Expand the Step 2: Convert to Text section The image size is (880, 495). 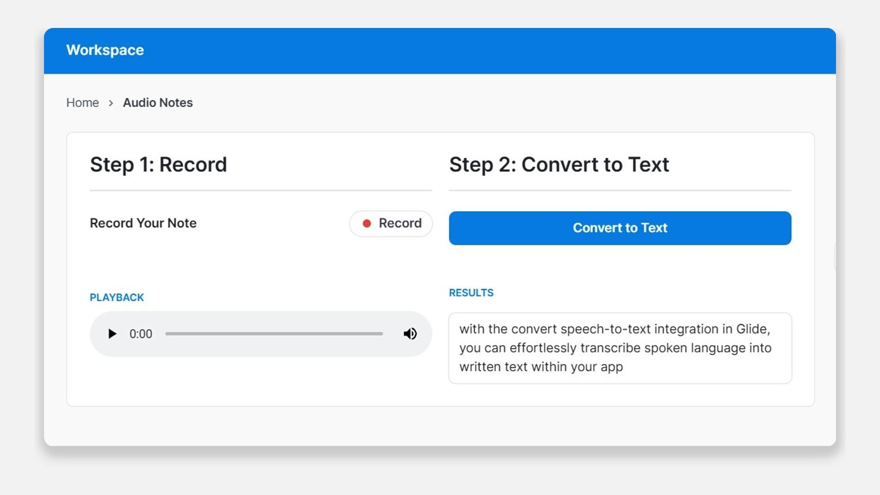point(559,165)
